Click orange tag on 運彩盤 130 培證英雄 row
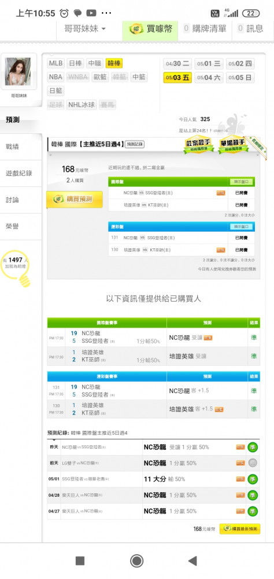Viewport: 274px width, 579px height. coord(221,250)
